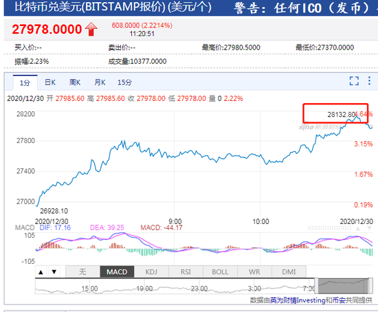This screenshot has width=378, height=312.
Task: Switch to 月K chart tab
Action: coord(100,82)
